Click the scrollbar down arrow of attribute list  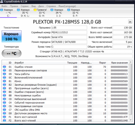(130, 120)
